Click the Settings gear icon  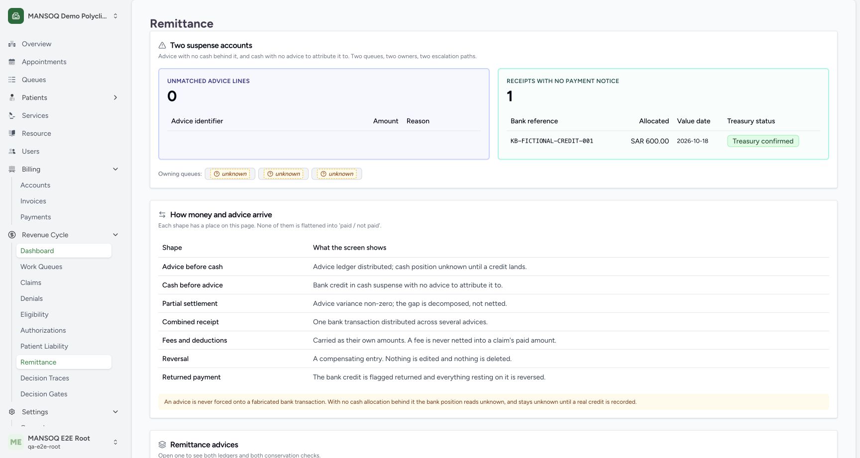(12, 412)
